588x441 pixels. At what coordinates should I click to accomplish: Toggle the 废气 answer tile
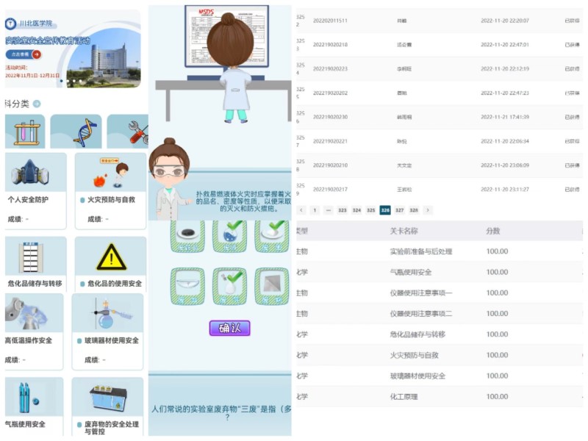click(x=229, y=285)
